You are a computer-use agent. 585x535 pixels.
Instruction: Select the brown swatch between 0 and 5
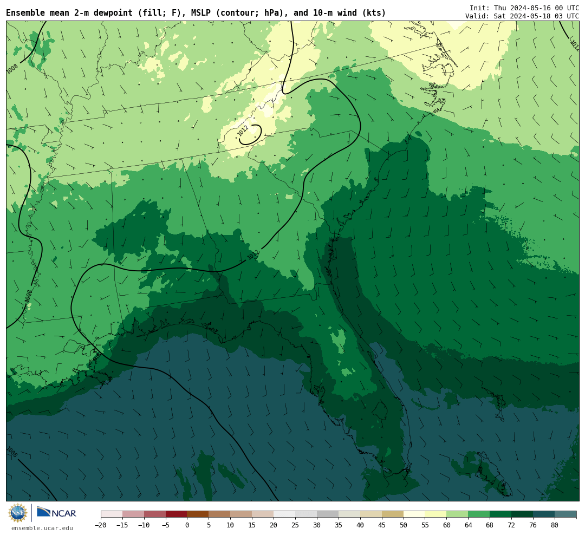point(198,514)
